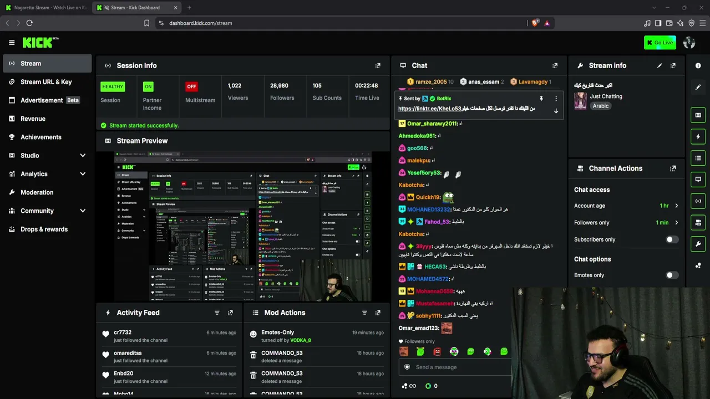The height and width of the screenshot is (399, 710).
Task: Toggle Mod Actions list icon in right toolbar
Action: [698, 158]
